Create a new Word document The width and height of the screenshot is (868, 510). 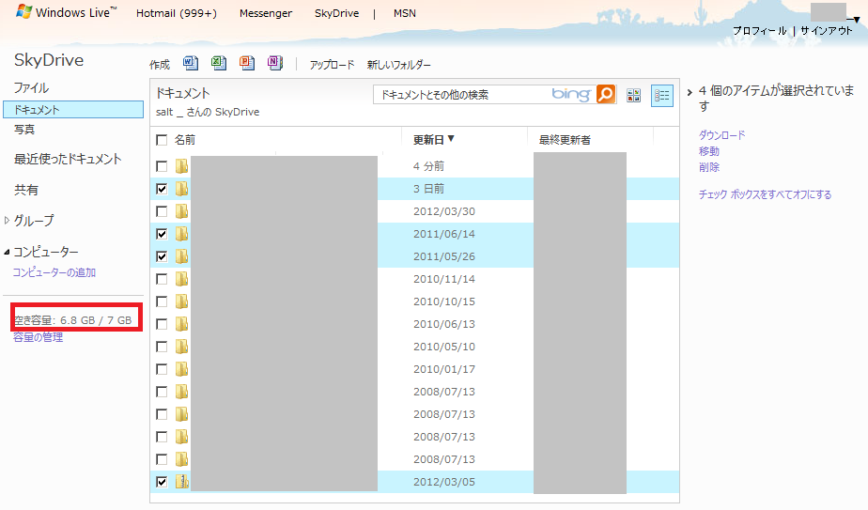tap(191, 64)
